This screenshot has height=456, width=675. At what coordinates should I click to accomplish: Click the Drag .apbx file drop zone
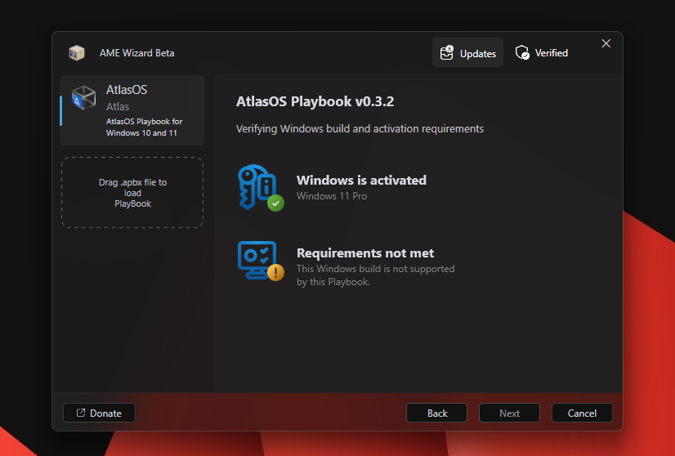click(x=132, y=193)
